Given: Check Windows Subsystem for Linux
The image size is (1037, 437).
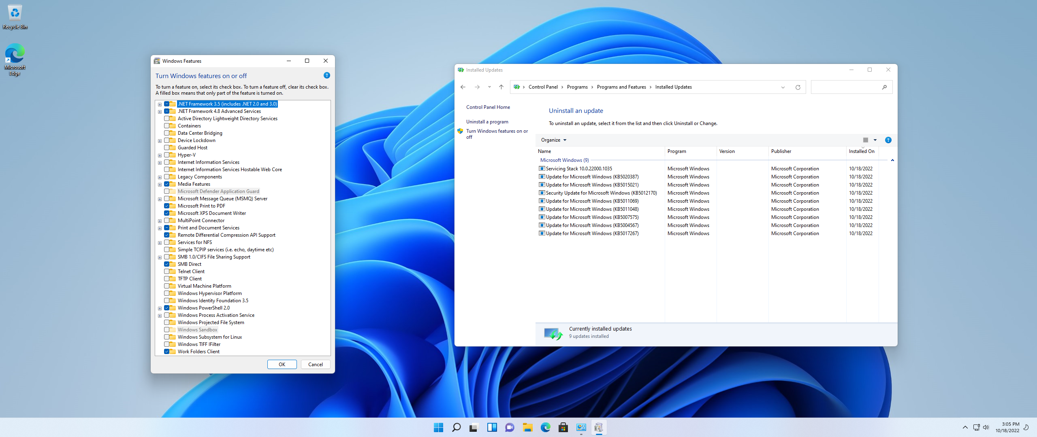Looking at the screenshot, I should [166, 337].
